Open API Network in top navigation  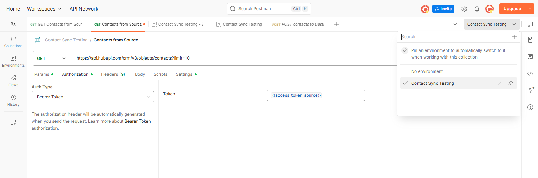pos(84,9)
